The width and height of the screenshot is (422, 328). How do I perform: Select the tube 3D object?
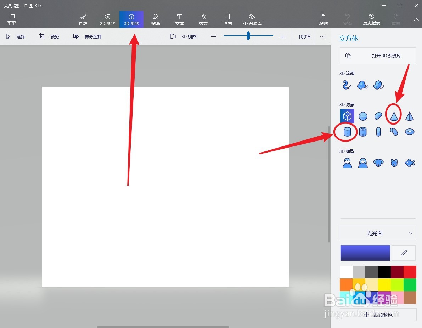click(x=363, y=132)
